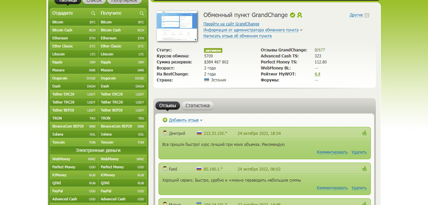This screenshot has width=428, height=205.
Task: Click the GrandChange site preview thumbnail
Action: click(x=177, y=26)
